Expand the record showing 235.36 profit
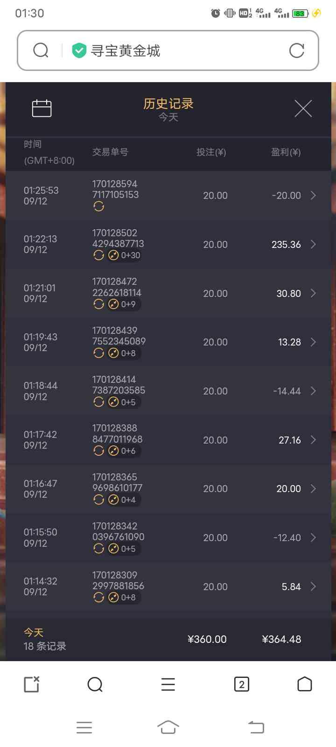 coord(313,245)
